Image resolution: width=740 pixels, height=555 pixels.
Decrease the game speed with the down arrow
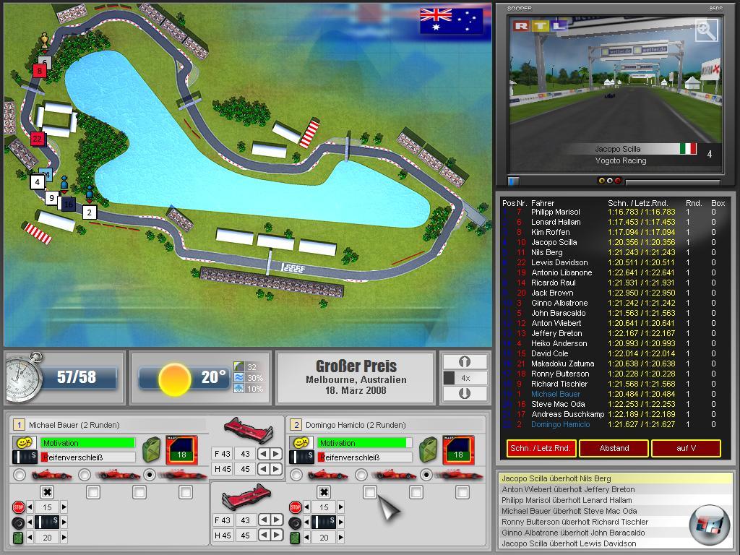pos(465,394)
